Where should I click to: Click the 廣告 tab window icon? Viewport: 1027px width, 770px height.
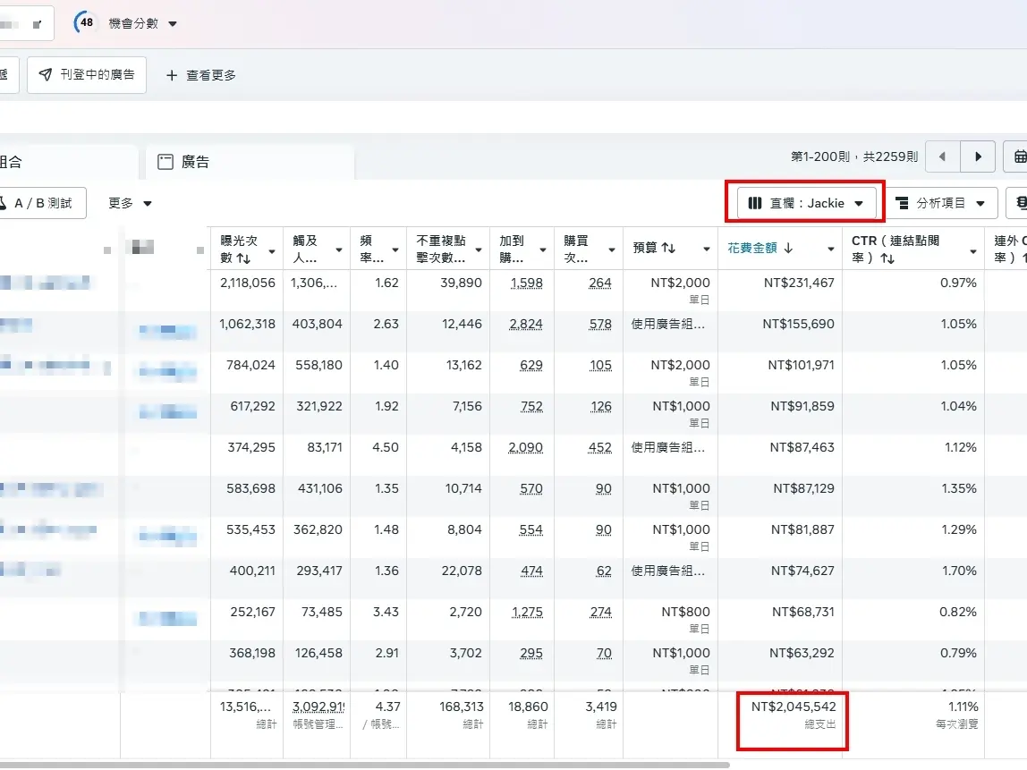pyautogui.click(x=166, y=160)
